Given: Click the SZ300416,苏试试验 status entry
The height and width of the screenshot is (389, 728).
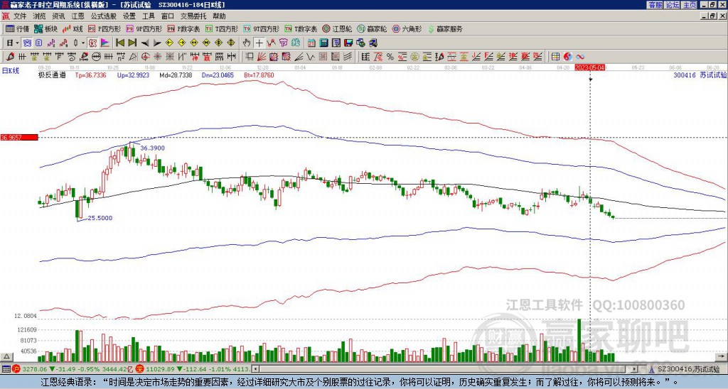Looking at the screenshot, I should pyautogui.click(x=687, y=369).
